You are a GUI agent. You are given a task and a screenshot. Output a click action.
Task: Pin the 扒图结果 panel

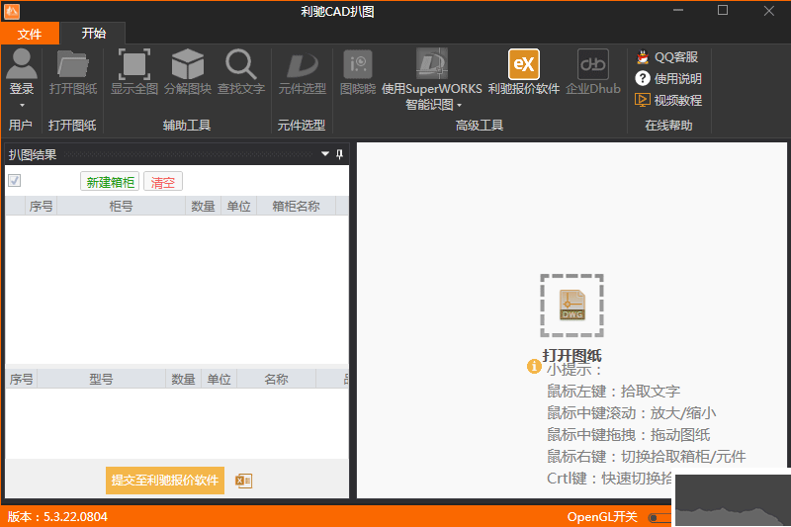click(339, 154)
